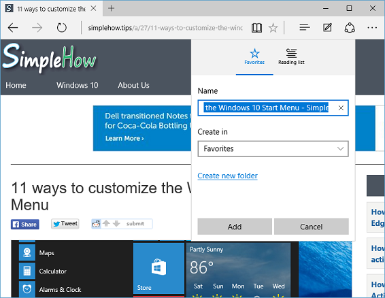Open a new tab with plus button
Image resolution: width=385 pixels, height=298 pixels.
coord(112,8)
